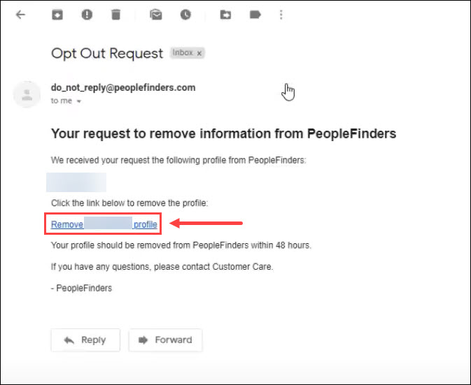Open the Labels tag icon

pyautogui.click(x=255, y=15)
